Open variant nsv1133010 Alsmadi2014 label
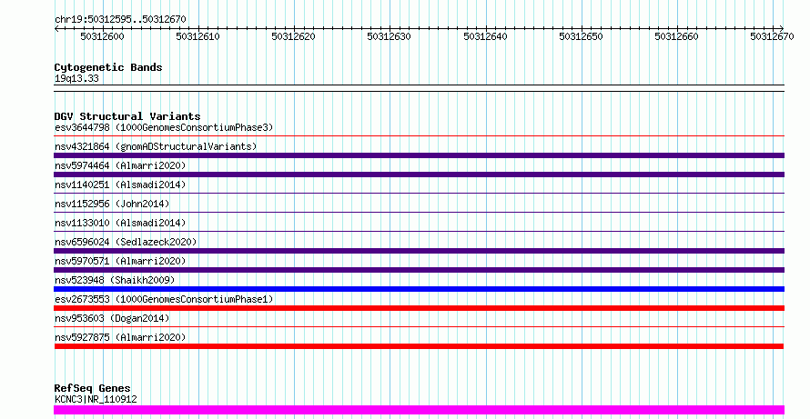The height and width of the screenshot is (419, 810). (x=120, y=223)
